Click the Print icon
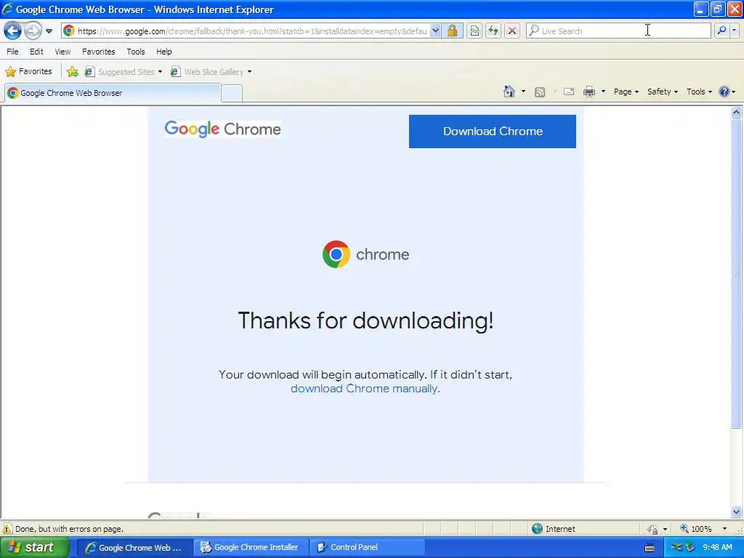 click(x=589, y=92)
